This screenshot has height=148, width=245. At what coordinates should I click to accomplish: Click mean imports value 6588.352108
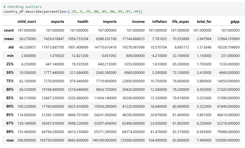pyautogui.click(x=106, y=39)
